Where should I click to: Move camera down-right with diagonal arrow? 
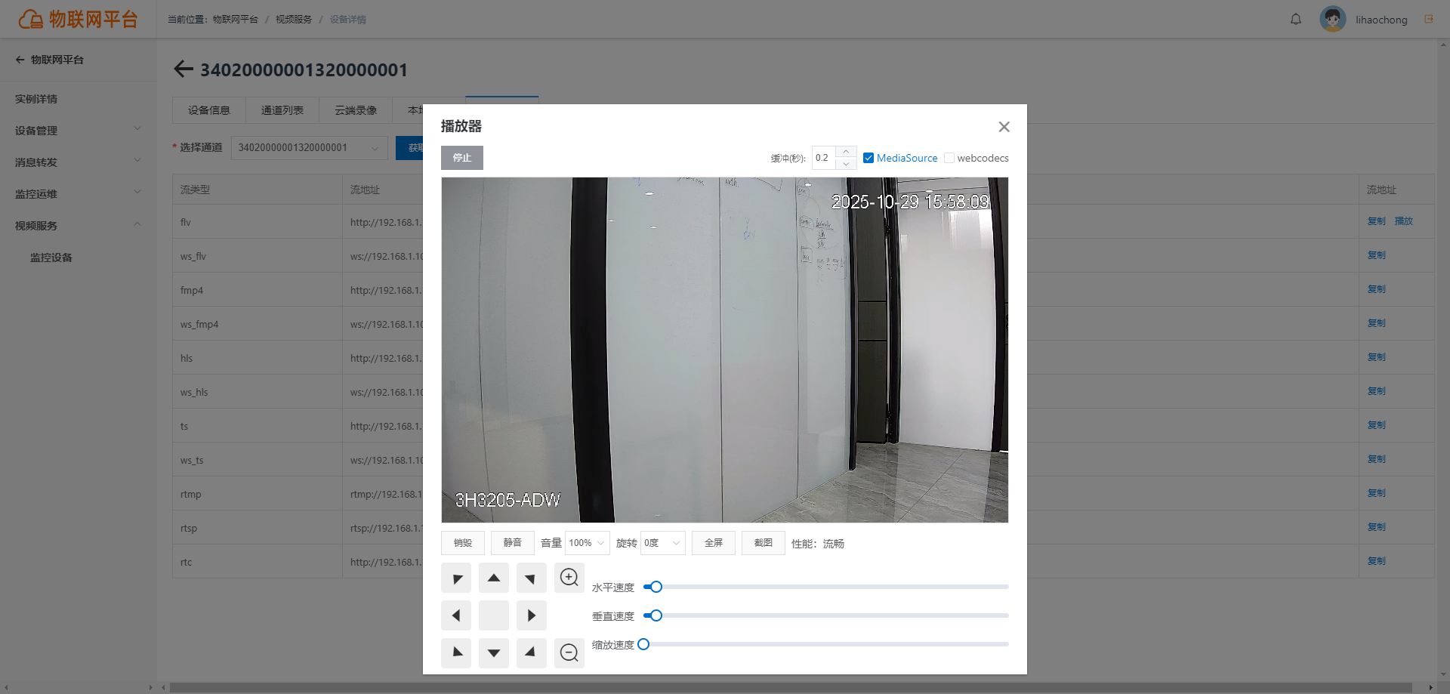pyautogui.click(x=532, y=653)
